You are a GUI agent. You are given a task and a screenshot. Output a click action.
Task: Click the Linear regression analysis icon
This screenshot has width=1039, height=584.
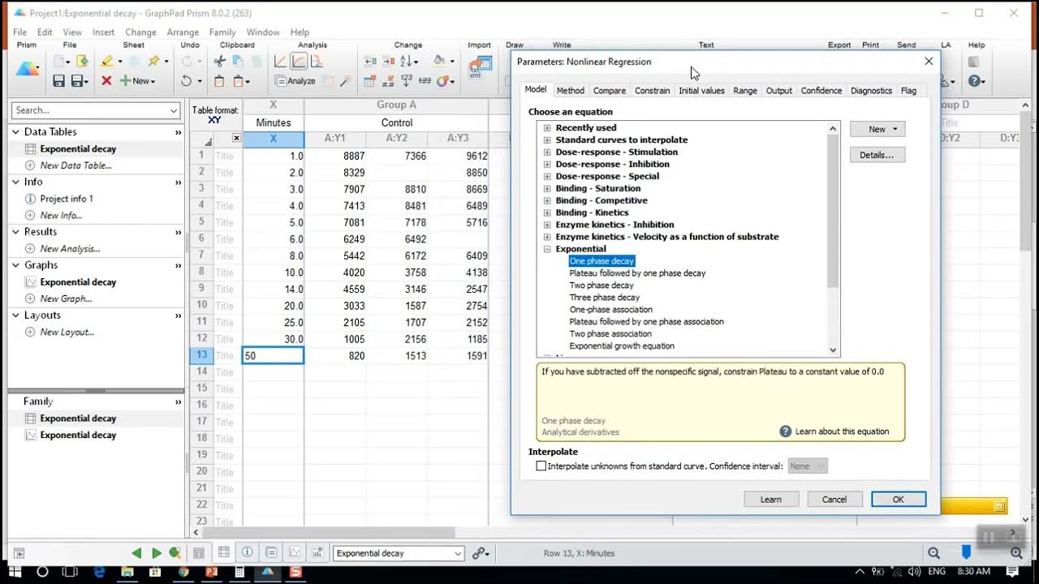280,61
